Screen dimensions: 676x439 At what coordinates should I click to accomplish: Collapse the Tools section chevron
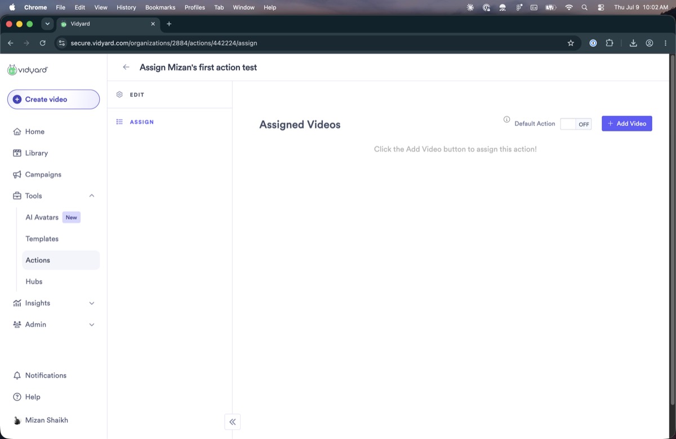92,196
